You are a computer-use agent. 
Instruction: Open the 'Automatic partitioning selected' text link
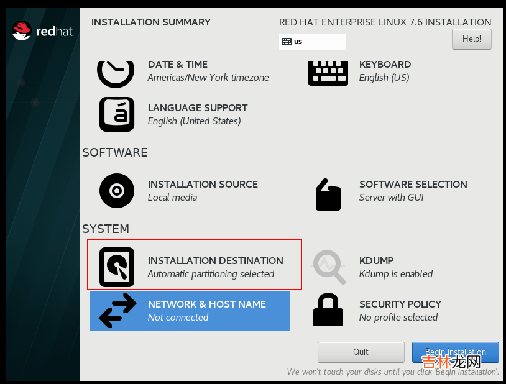point(211,274)
